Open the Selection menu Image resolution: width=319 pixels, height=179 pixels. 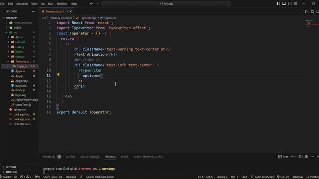click(x=22, y=4)
